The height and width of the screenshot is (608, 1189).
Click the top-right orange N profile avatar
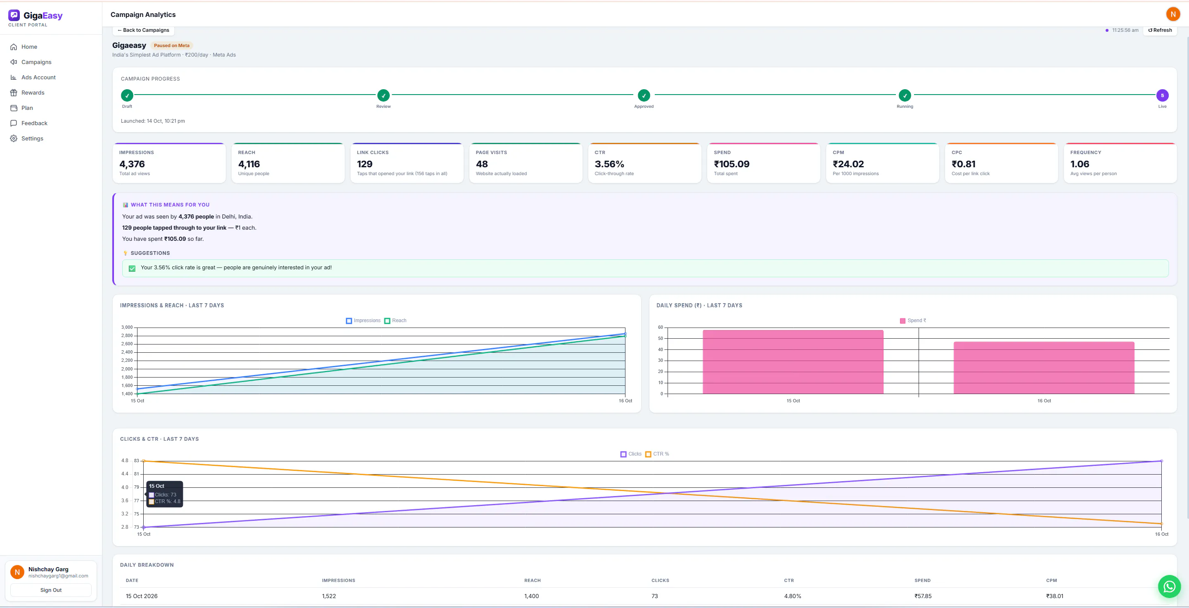coord(1173,14)
